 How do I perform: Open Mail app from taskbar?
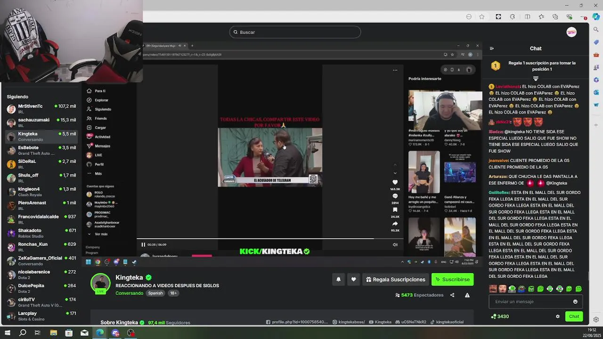point(84,333)
